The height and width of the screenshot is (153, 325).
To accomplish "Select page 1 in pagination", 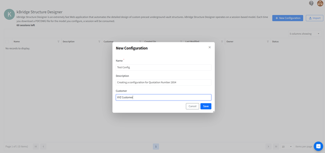I will tap(156, 147).
